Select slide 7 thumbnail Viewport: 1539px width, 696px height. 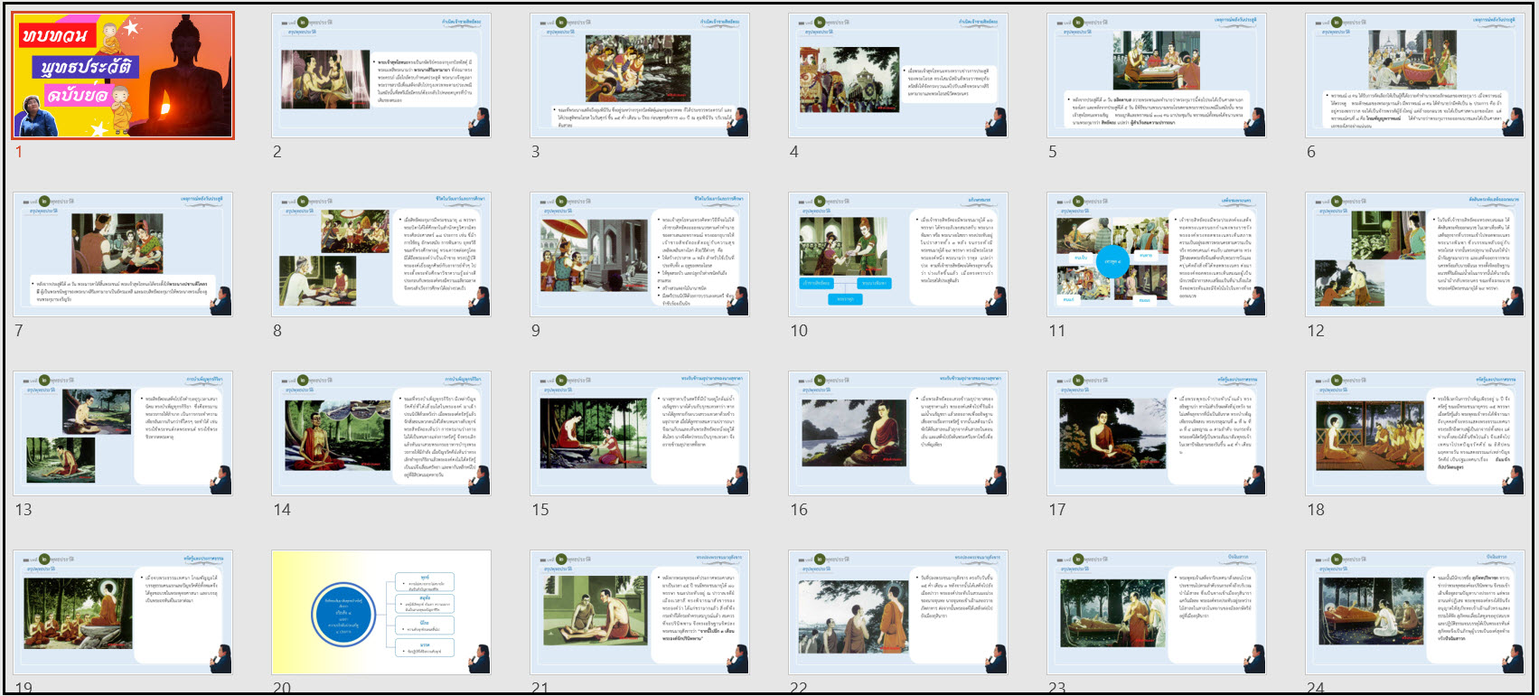[124, 254]
